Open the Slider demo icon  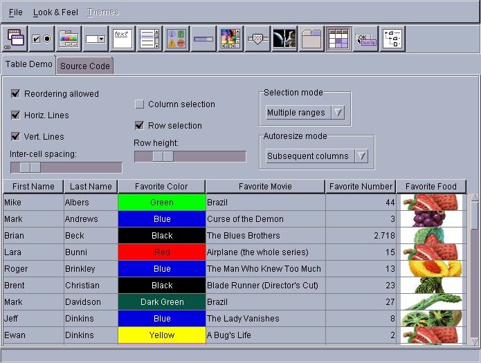pos(257,39)
